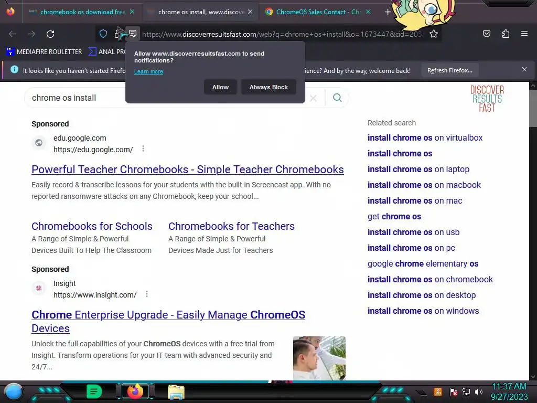Open File Explorer from the taskbar
Image resolution: width=537 pixels, height=403 pixels.
(176, 392)
